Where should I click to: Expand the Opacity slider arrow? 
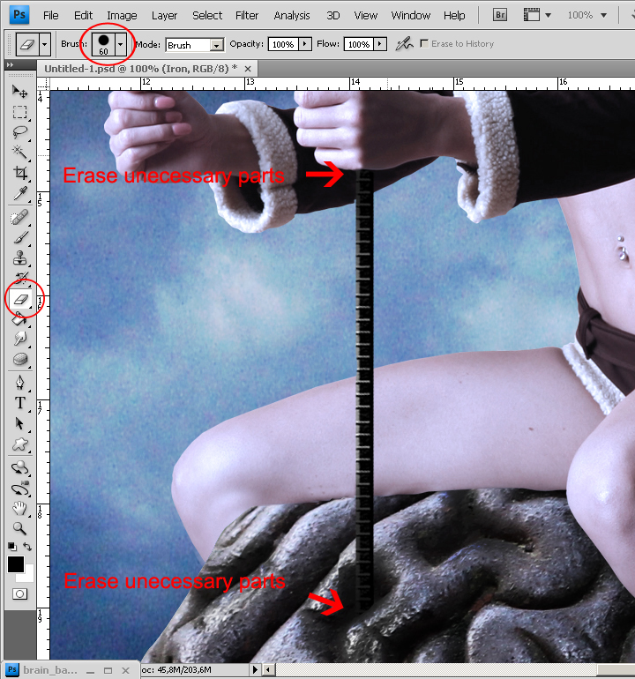pos(305,44)
